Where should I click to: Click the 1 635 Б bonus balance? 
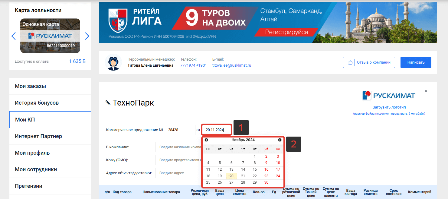pyautogui.click(x=77, y=62)
